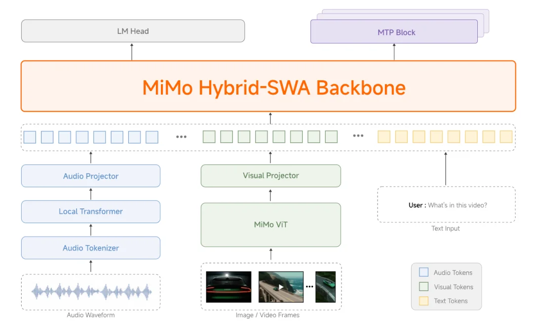Click the first green visual token square
The width and height of the screenshot is (533, 325).
(x=209, y=137)
